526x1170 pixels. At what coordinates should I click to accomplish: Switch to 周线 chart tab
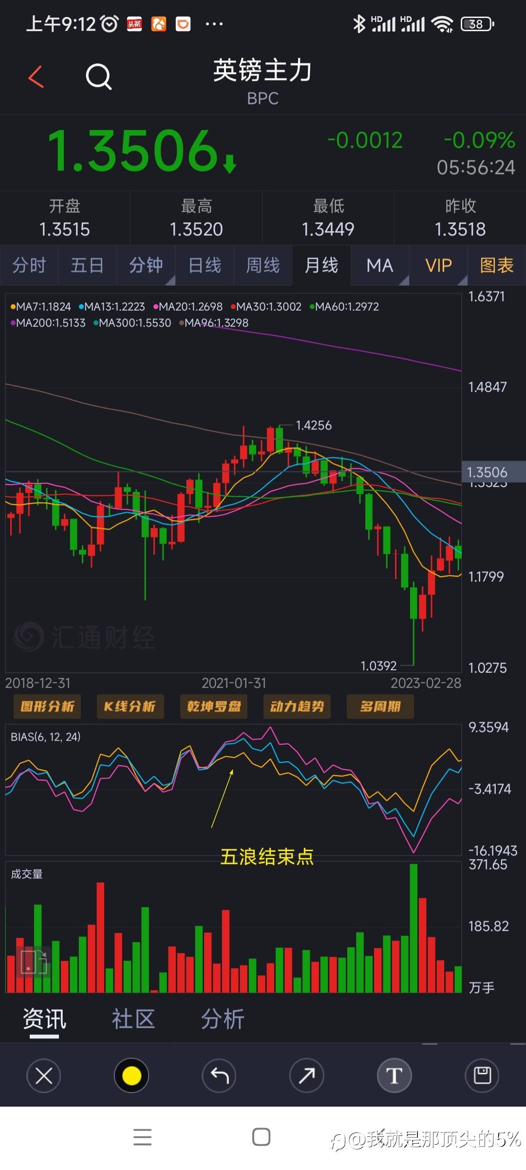(x=263, y=266)
